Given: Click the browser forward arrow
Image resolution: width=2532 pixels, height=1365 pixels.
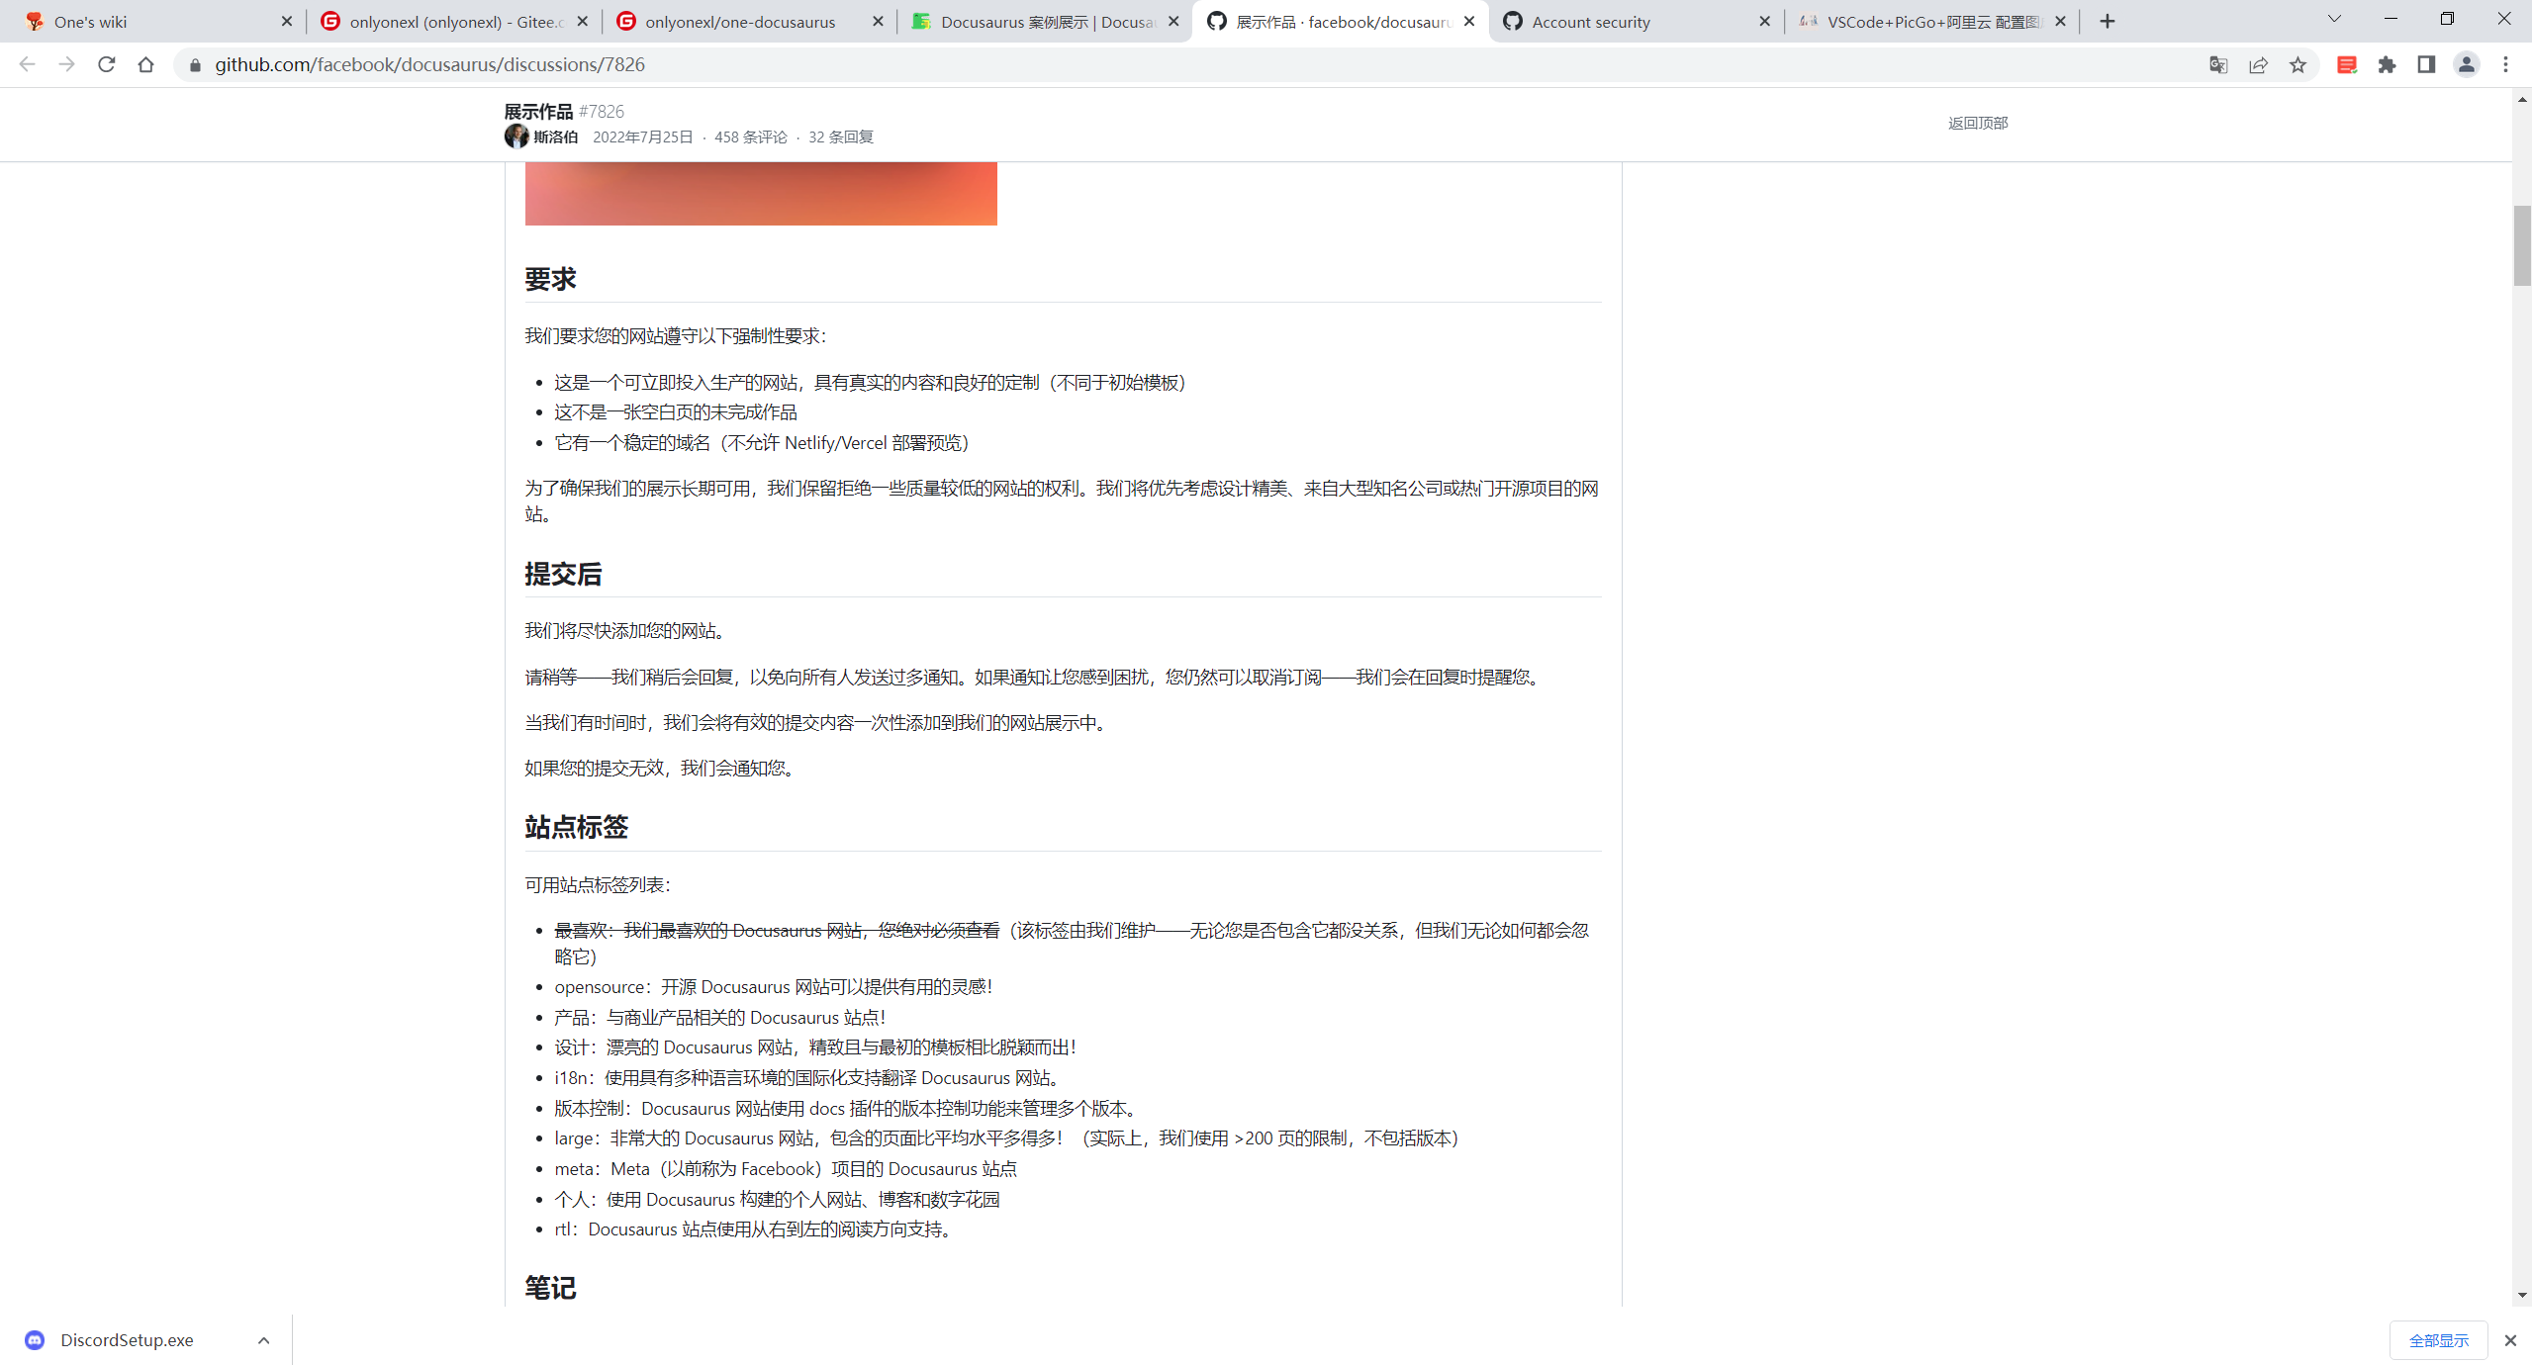Looking at the screenshot, I should coord(66,64).
